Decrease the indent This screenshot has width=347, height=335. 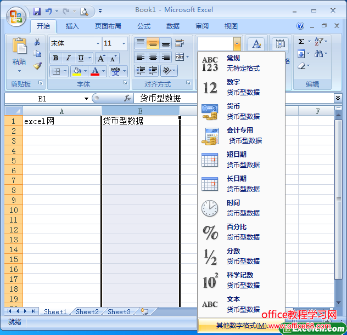pos(141,71)
